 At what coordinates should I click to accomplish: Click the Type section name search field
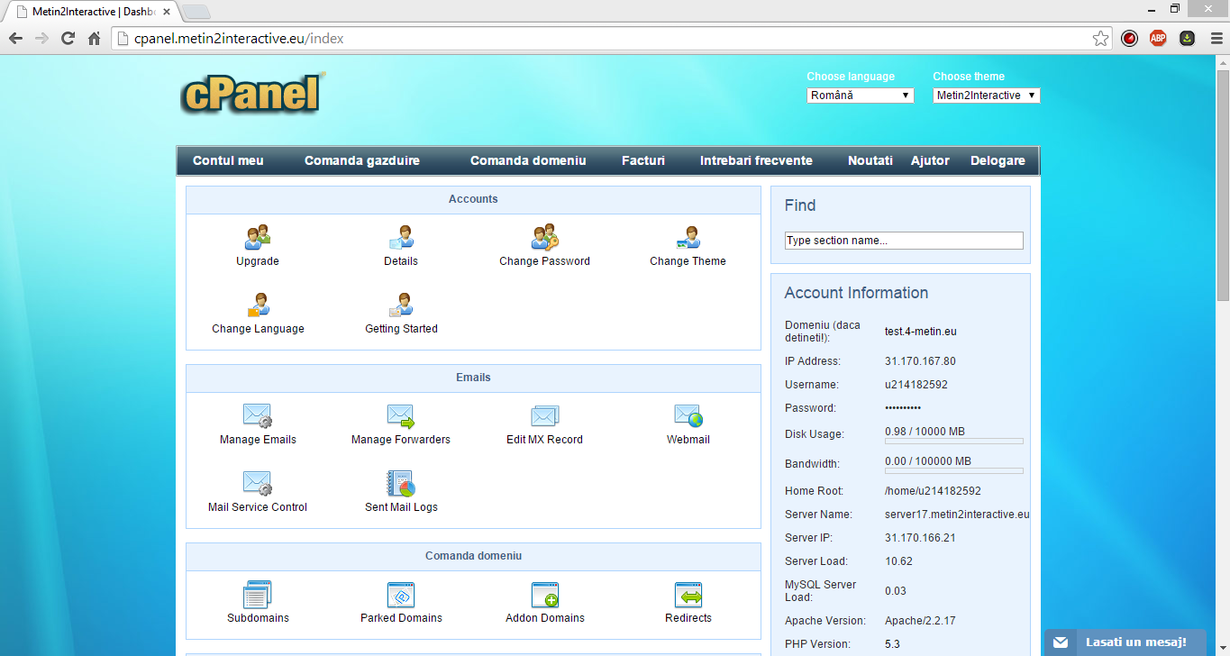click(x=904, y=241)
